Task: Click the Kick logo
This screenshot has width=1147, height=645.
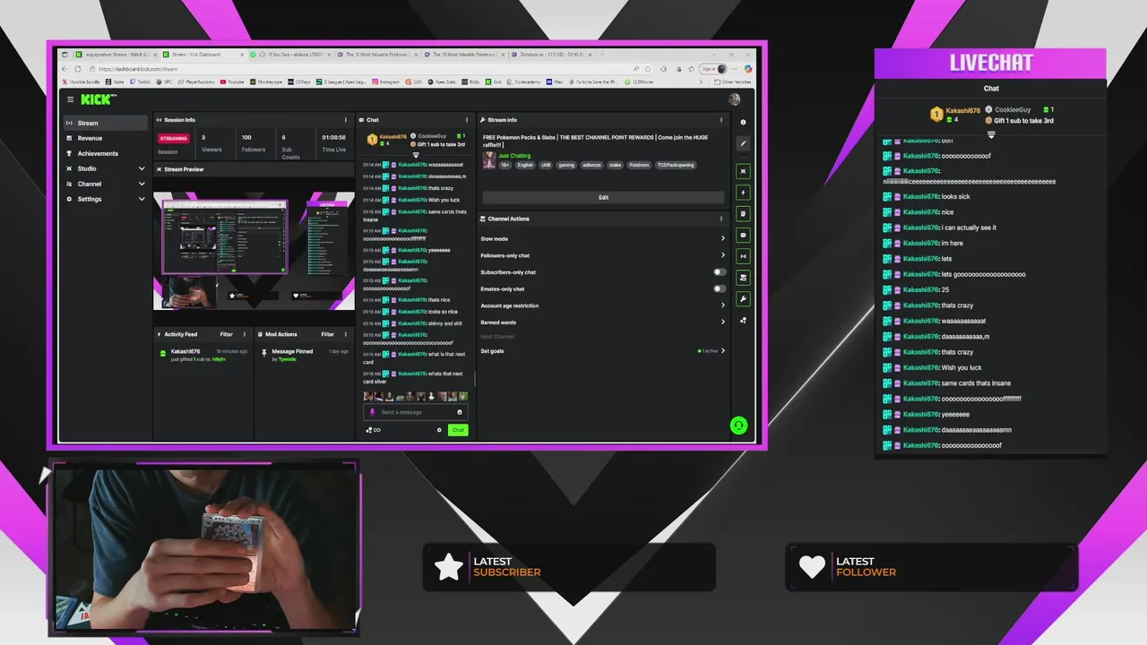Action: [97, 99]
